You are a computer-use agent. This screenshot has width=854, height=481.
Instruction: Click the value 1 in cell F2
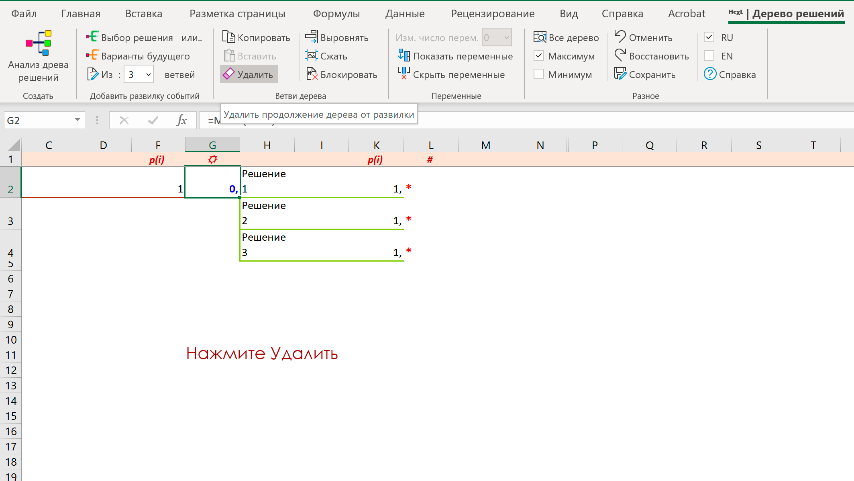(180, 189)
